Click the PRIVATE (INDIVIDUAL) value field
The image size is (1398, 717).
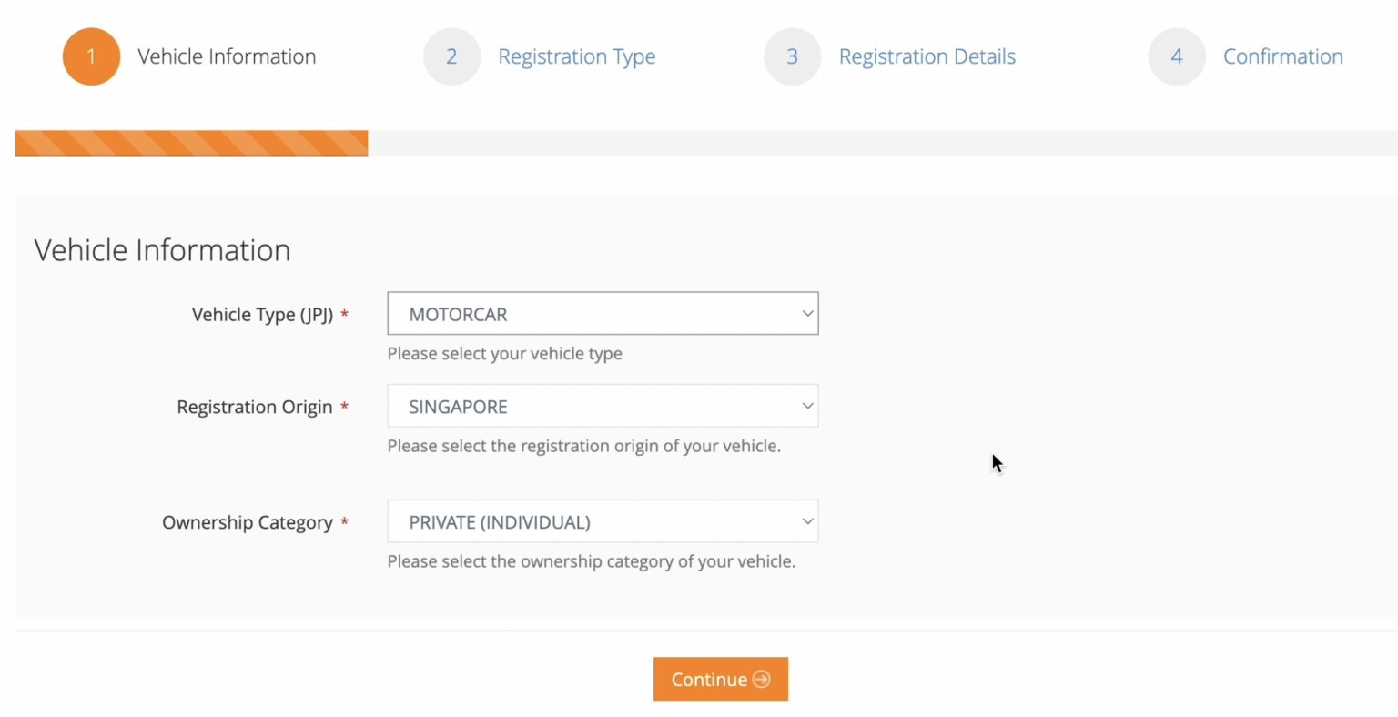click(x=501, y=520)
